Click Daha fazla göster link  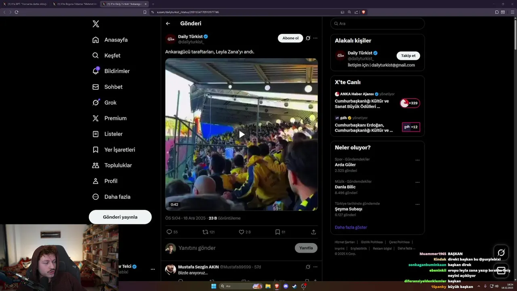(351, 227)
